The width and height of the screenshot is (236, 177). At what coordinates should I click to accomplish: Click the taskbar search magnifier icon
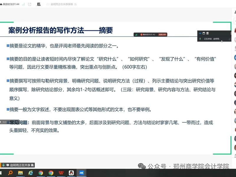pyautogui.click(x=10, y=173)
